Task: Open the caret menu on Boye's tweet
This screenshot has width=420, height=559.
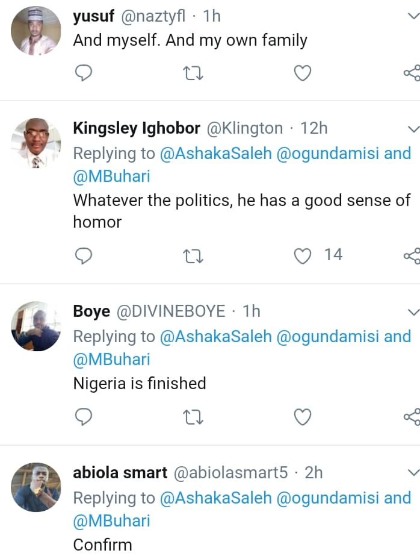Action: point(413,311)
